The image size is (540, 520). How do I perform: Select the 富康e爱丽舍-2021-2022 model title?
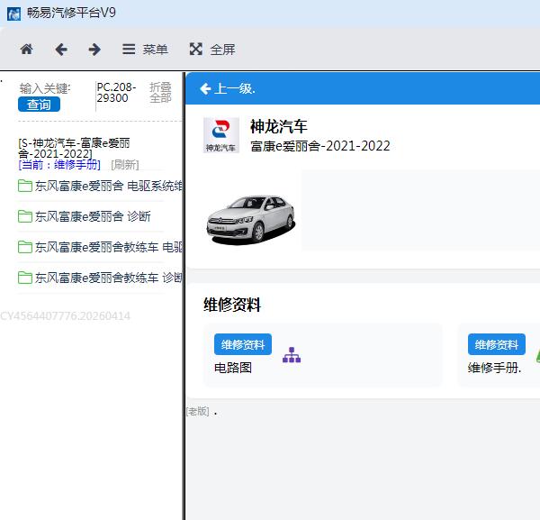coord(320,146)
